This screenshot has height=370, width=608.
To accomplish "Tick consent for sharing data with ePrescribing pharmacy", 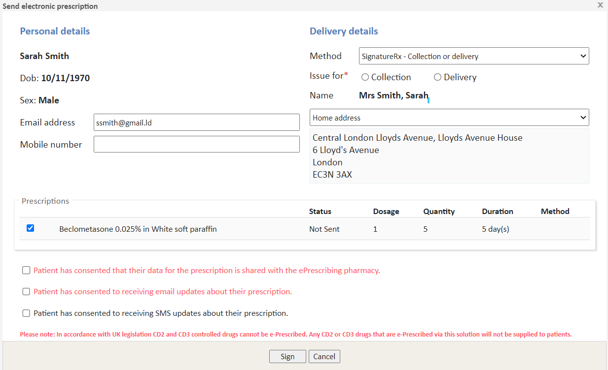I will (26, 271).
